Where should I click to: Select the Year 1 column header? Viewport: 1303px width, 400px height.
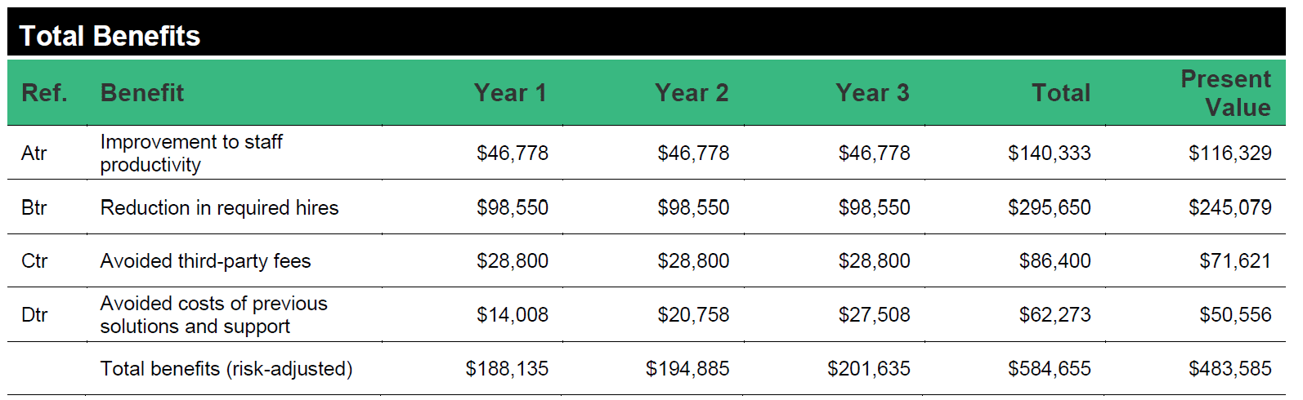click(x=510, y=93)
